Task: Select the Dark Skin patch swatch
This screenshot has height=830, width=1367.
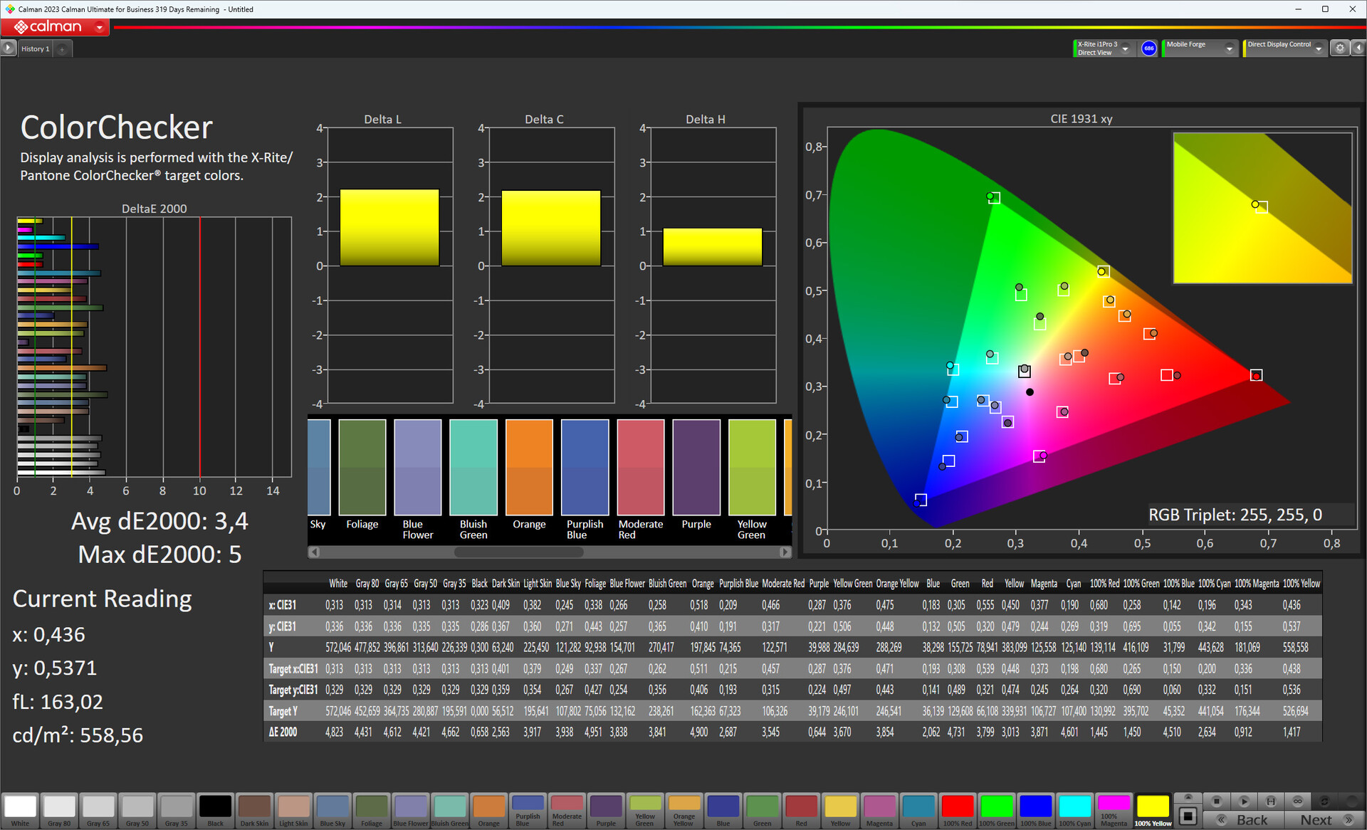Action: click(x=254, y=811)
